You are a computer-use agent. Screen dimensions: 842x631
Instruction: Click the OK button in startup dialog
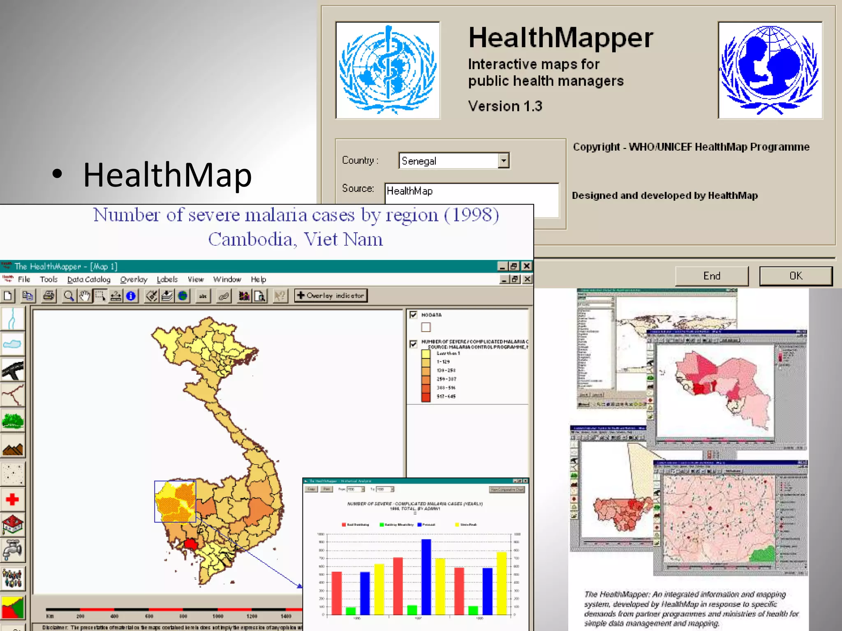(796, 276)
